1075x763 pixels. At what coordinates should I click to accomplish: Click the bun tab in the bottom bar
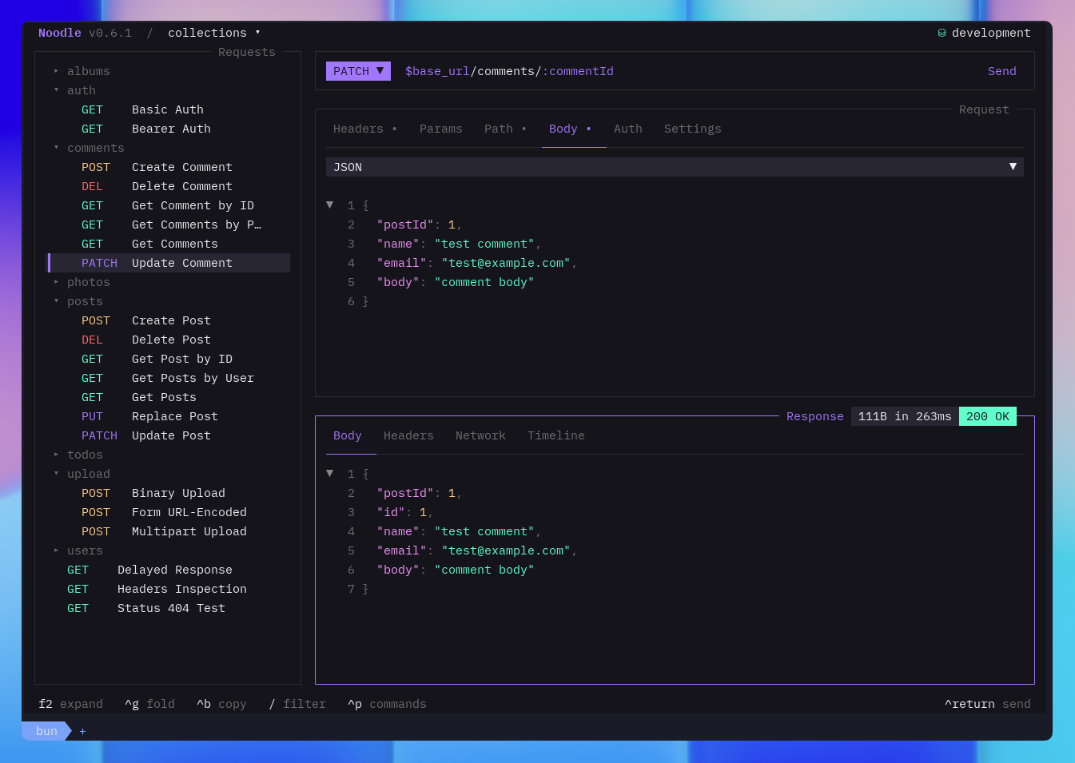pos(46,731)
